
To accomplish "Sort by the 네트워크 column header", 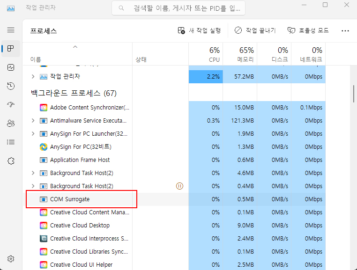I will click(x=308, y=54).
